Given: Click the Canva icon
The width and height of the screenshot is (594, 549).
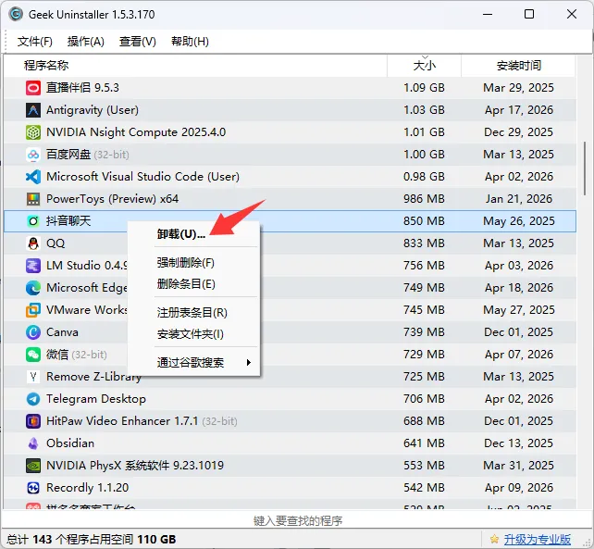Looking at the screenshot, I should (x=33, y=332).
